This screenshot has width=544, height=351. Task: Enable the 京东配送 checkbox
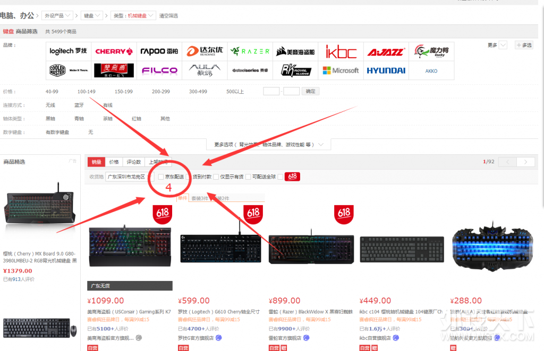pyautogui.click(x=160, y=177)
